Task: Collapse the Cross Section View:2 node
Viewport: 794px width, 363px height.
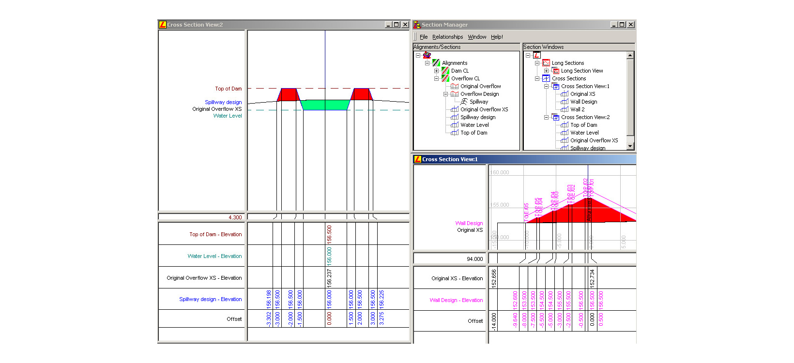Action: [546, 117]
